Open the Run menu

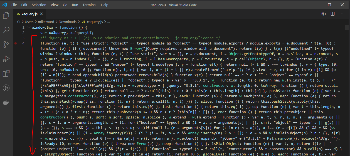[x=75, y=5]
